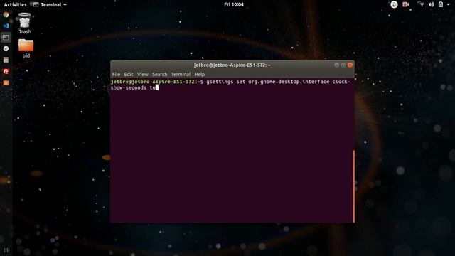
Task: Close the terminal window
Action: (350, 65)
